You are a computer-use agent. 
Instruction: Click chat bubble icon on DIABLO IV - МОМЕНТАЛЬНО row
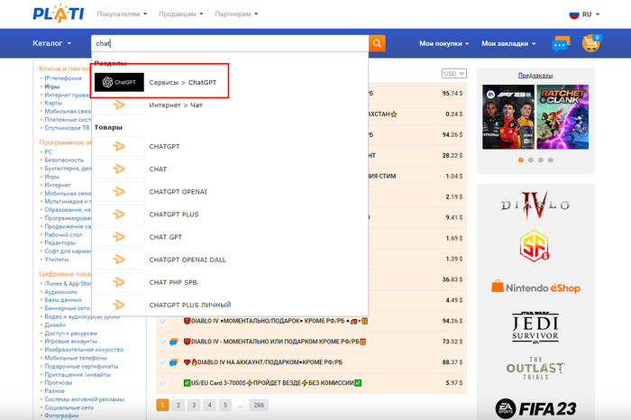pos(173,342)
